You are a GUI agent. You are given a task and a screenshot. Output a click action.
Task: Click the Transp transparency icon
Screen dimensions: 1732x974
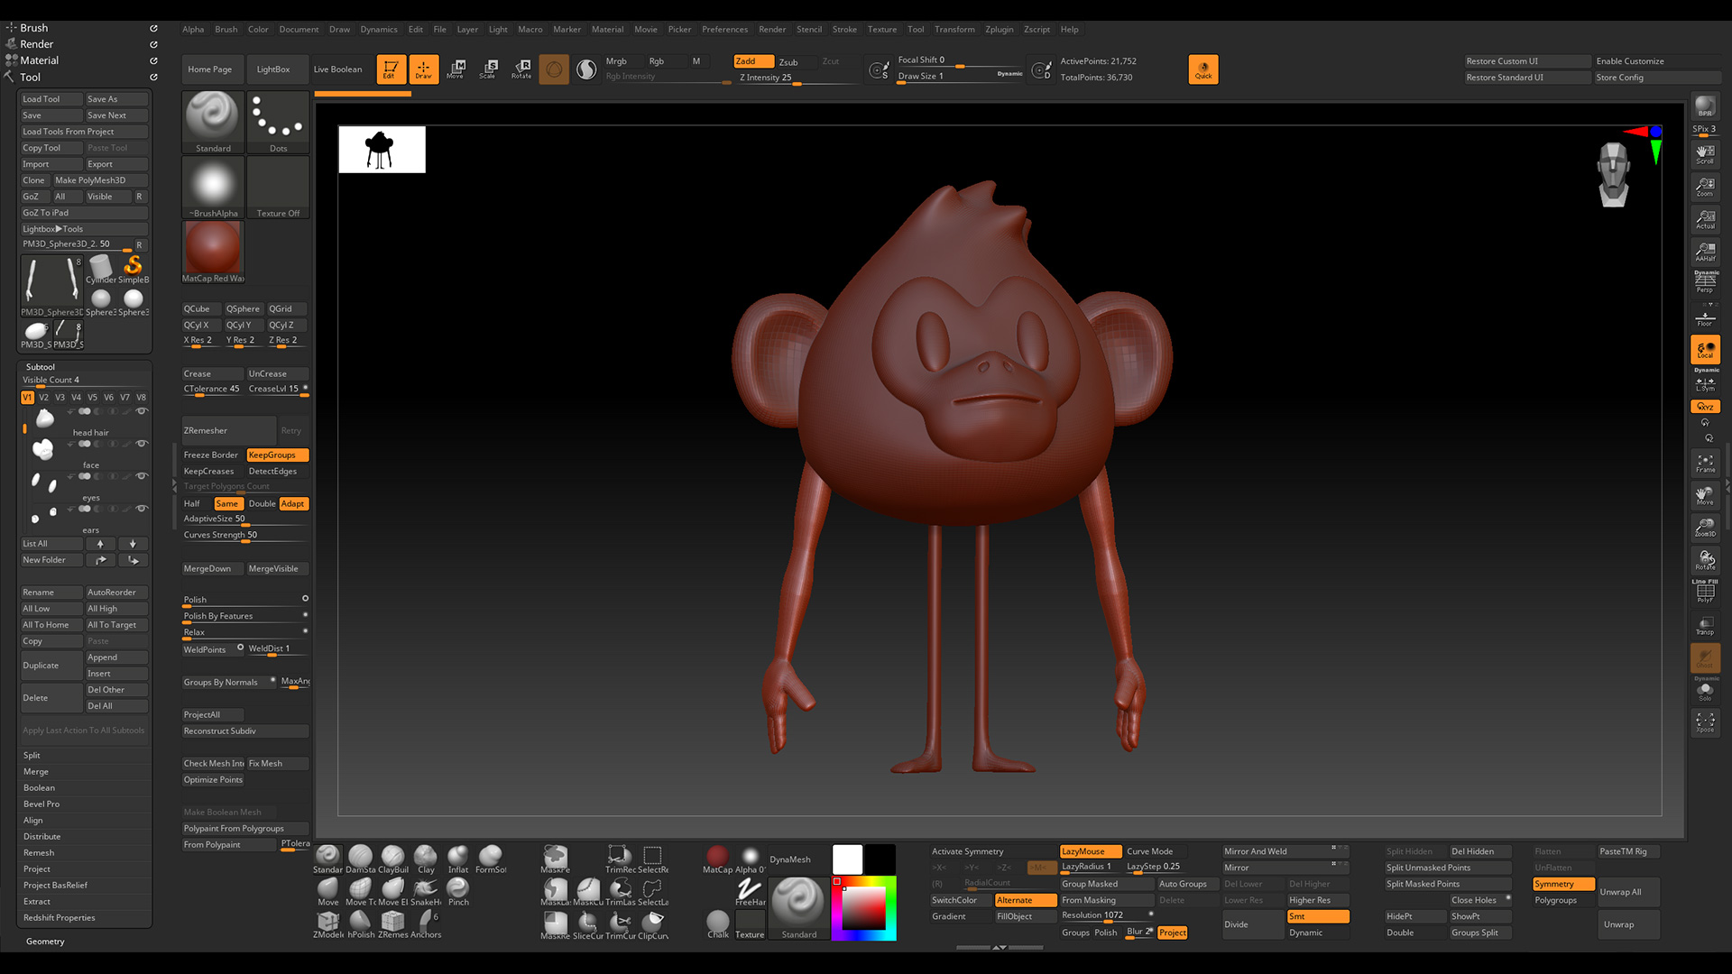[x=1704, y=625]
